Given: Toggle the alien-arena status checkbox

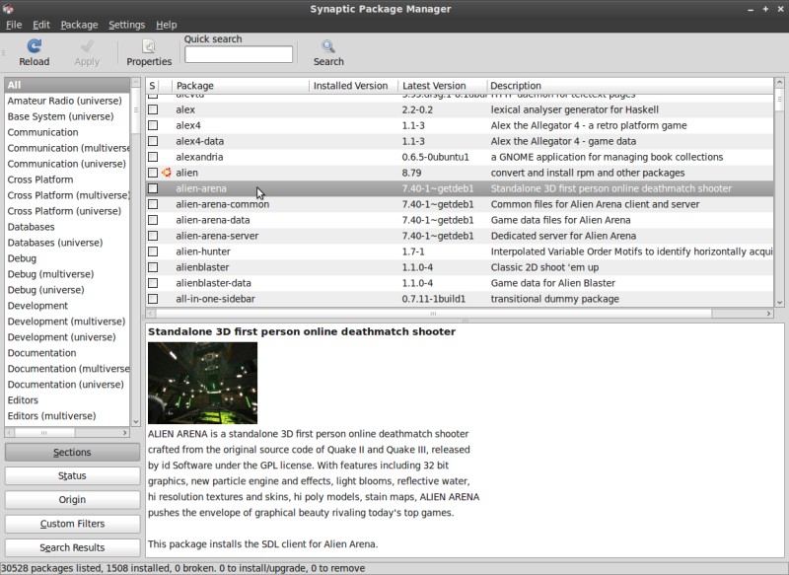Looking at the screenshot, I should [x=153, y=188].
